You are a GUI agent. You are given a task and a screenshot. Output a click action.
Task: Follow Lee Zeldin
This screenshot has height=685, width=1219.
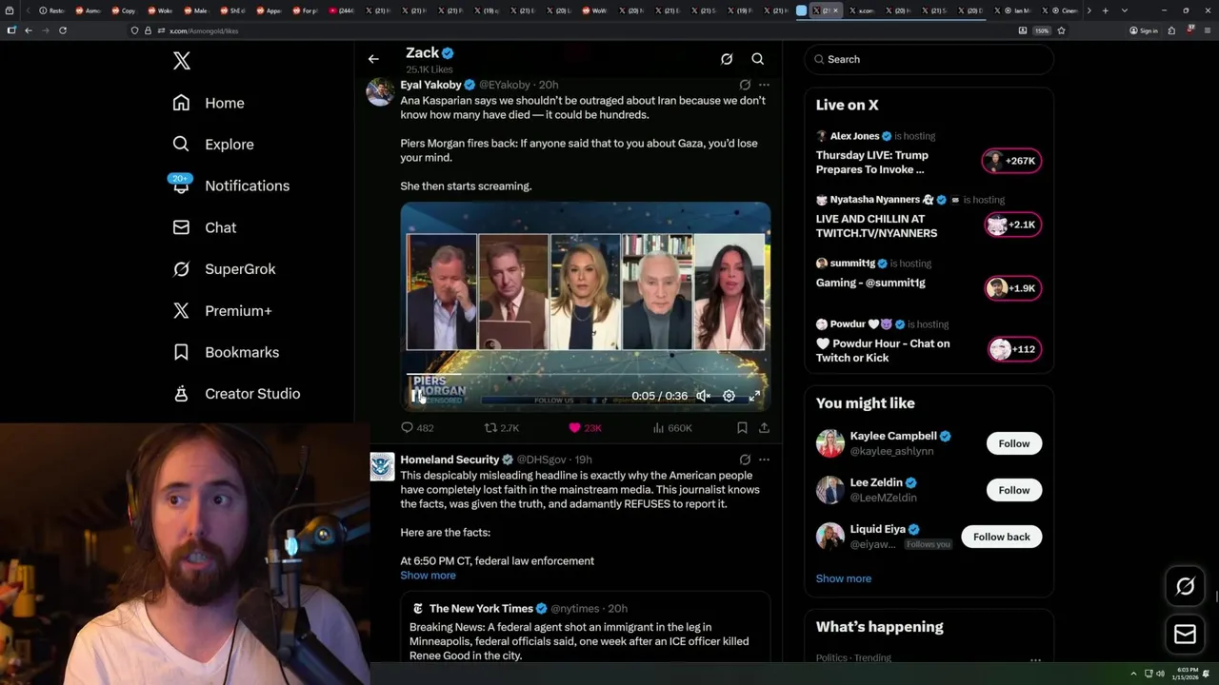point(1014,490)
